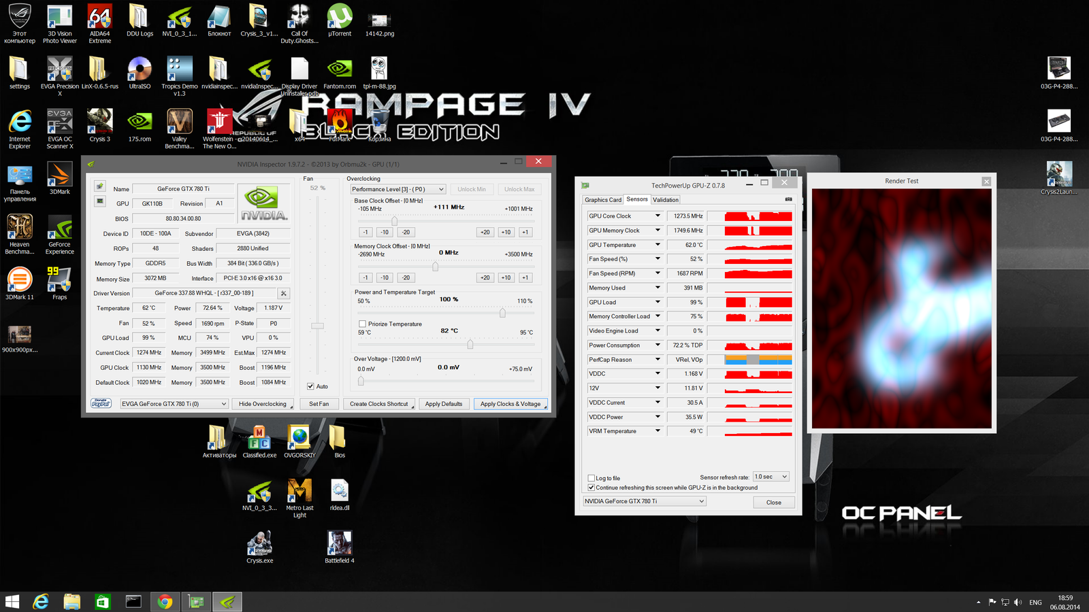Click GPU-Z screenshot camera icon
This screenshot has height=612, width=1089.
click(x=788, y=199)
